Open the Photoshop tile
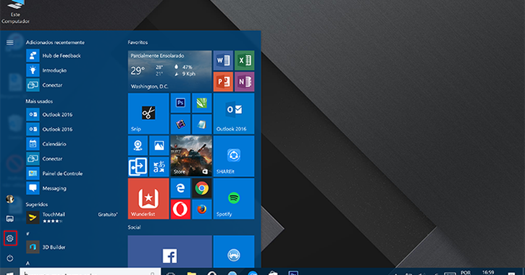This screenshot has width=525, height=275. 180,103
